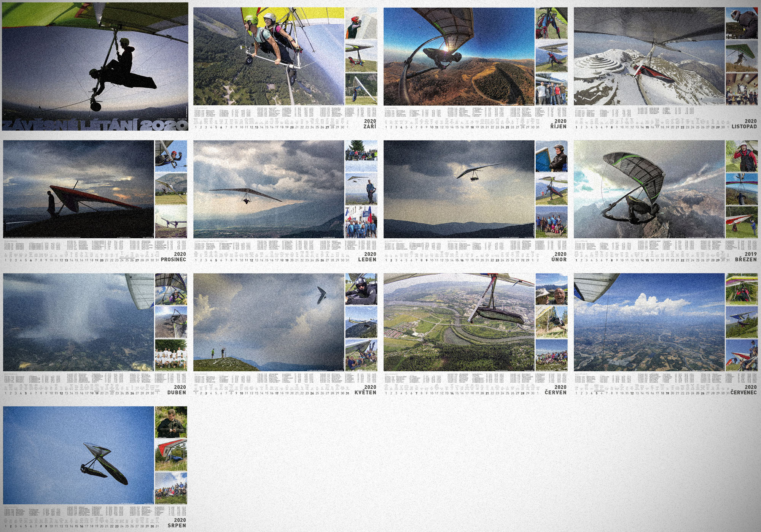The width and height of the screenshot is (761, 532).
Task: Click the ZÁŘÍ month label
Action: click(369, 127)
